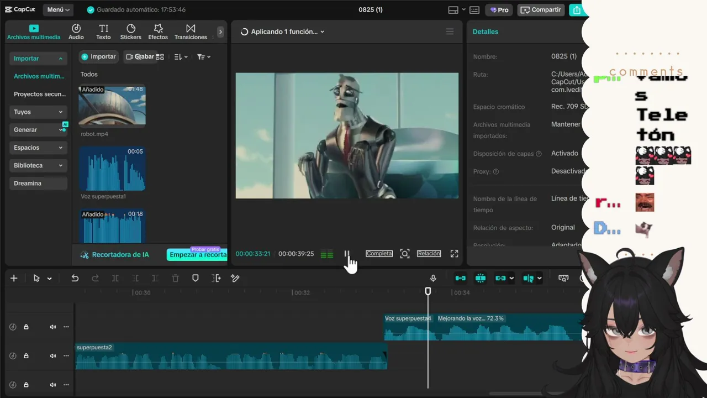The image size is (707, 398).
Task: Open the Transiciones tab
Action: point(191,32)
